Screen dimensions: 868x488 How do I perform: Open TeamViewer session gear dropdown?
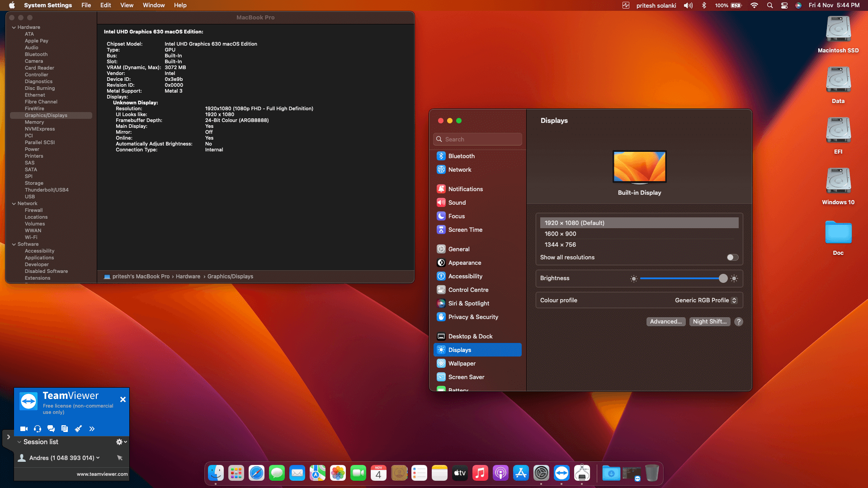click(x=121, y=442)
